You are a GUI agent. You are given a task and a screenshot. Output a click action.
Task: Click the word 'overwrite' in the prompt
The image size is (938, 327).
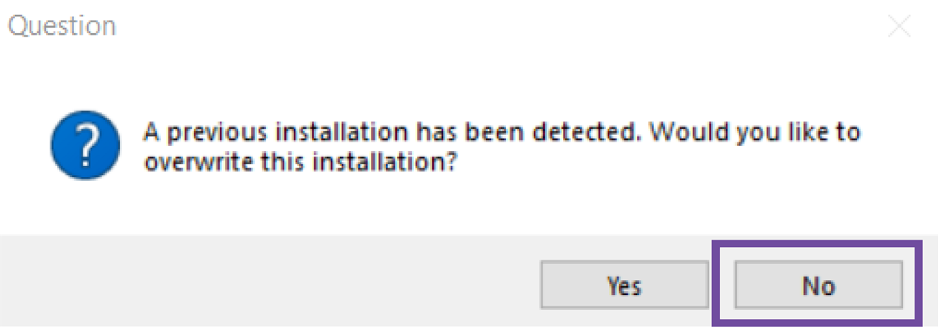click(x=199, y=161)
